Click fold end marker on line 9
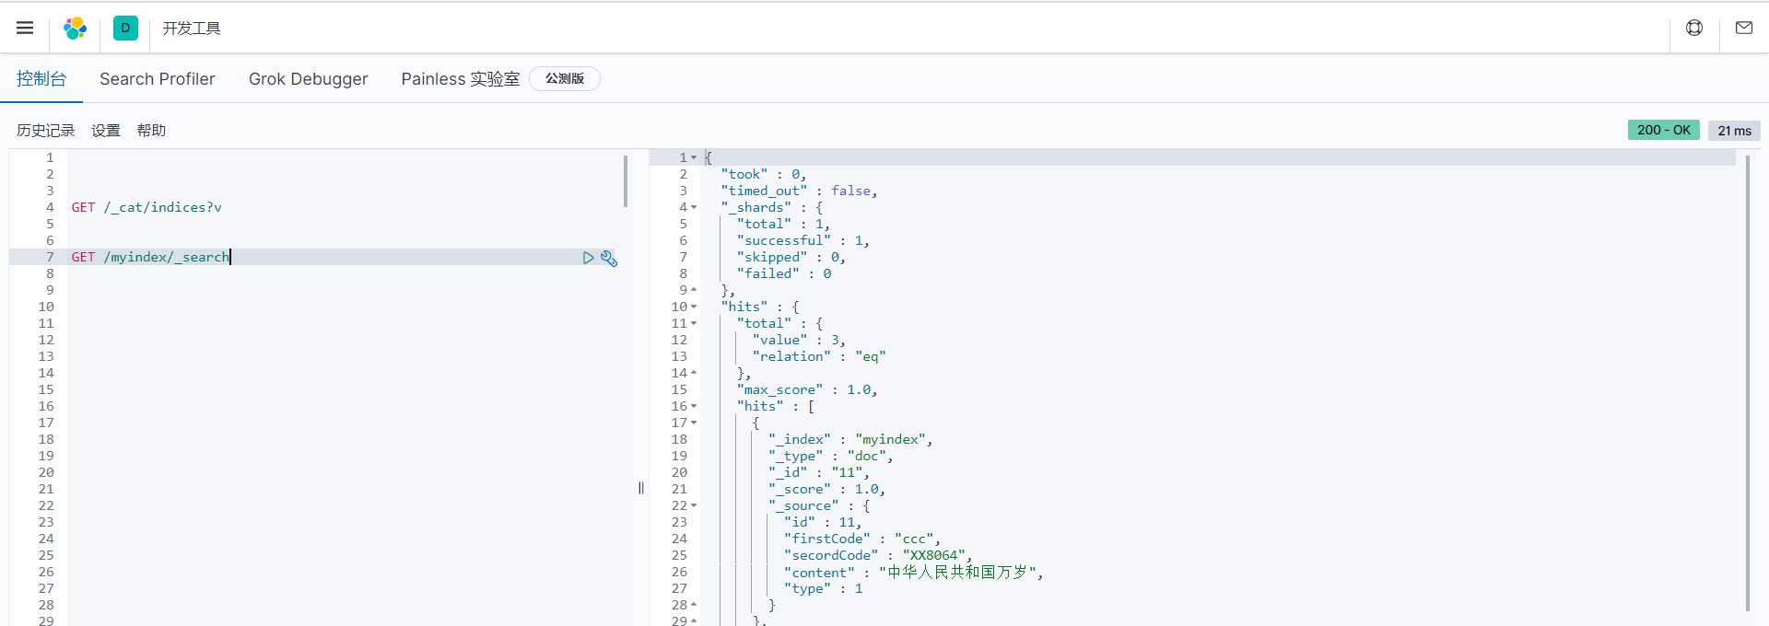1769x626 pixels. point(694,290)
